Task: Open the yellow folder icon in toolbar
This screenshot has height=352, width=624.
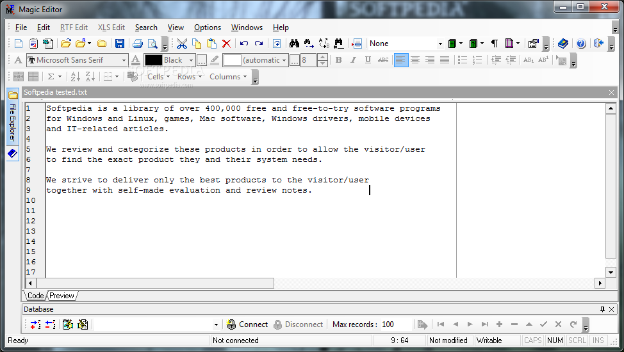Action: pyautogui.click(x=102, y=44)
